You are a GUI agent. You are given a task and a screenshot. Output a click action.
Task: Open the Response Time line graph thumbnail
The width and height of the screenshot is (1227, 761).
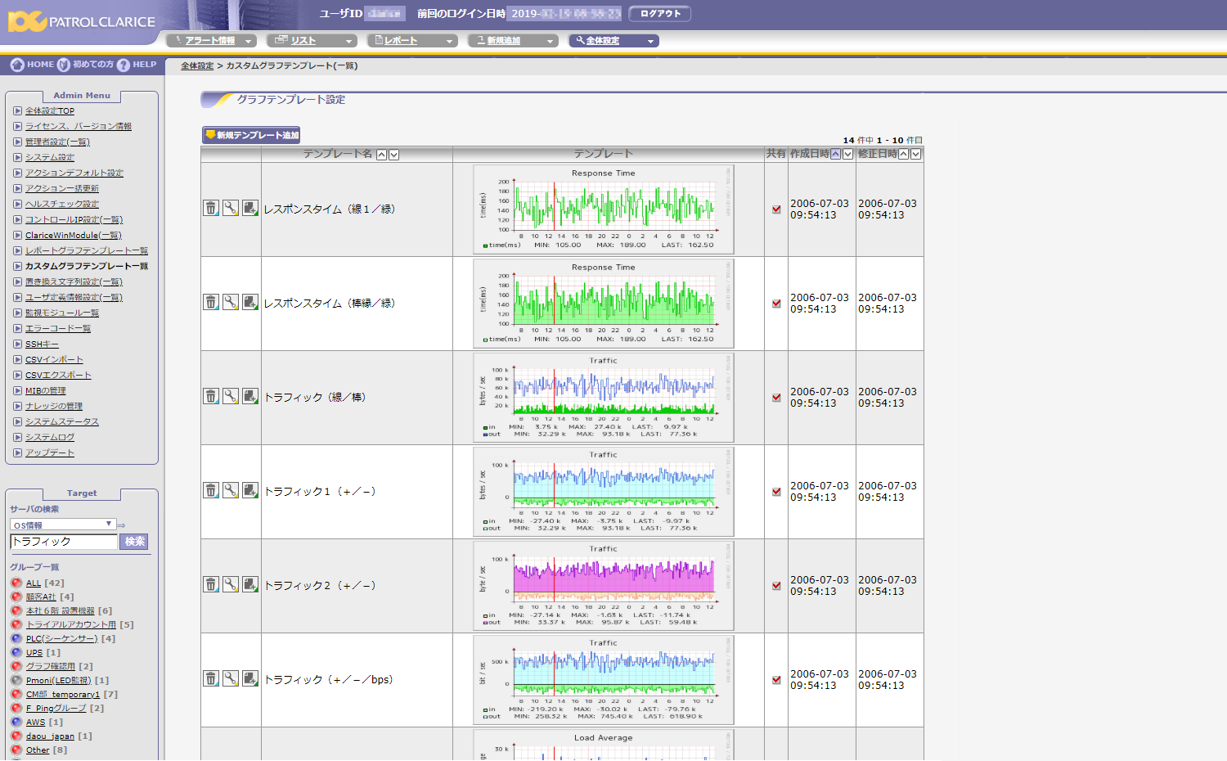point(604,209)
